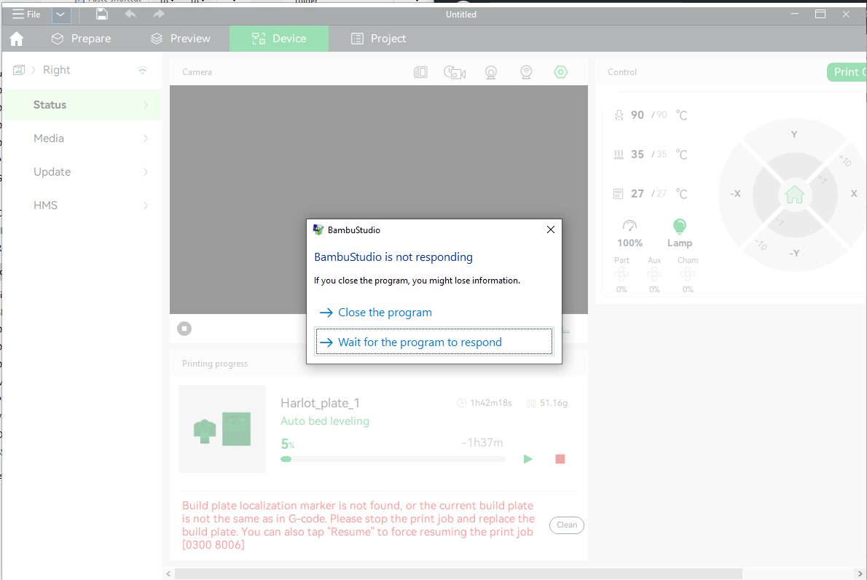Open the File menu
The height and width of the screenshot is (580, 867).
26,15
